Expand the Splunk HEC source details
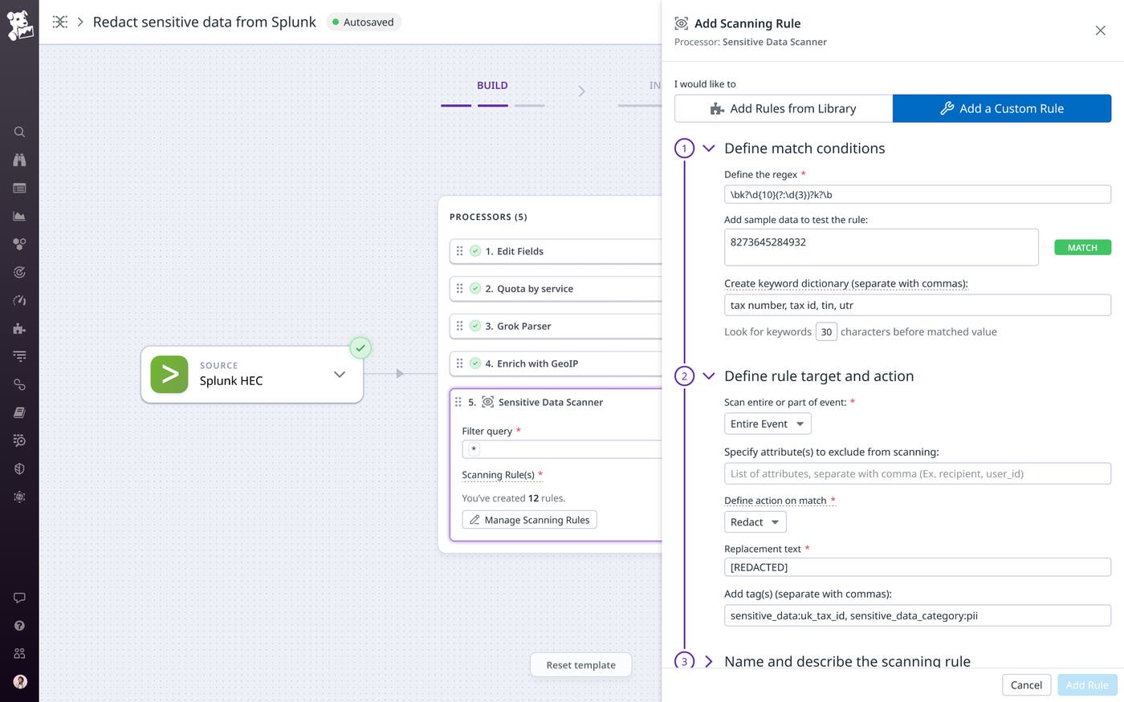Viewport: 1124px width, 702px height. point(339,374)
